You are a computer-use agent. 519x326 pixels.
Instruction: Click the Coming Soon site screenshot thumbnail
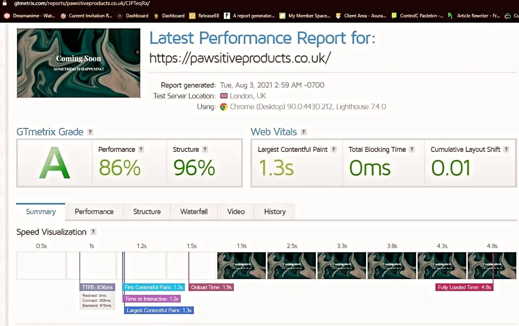pos(78,63)
